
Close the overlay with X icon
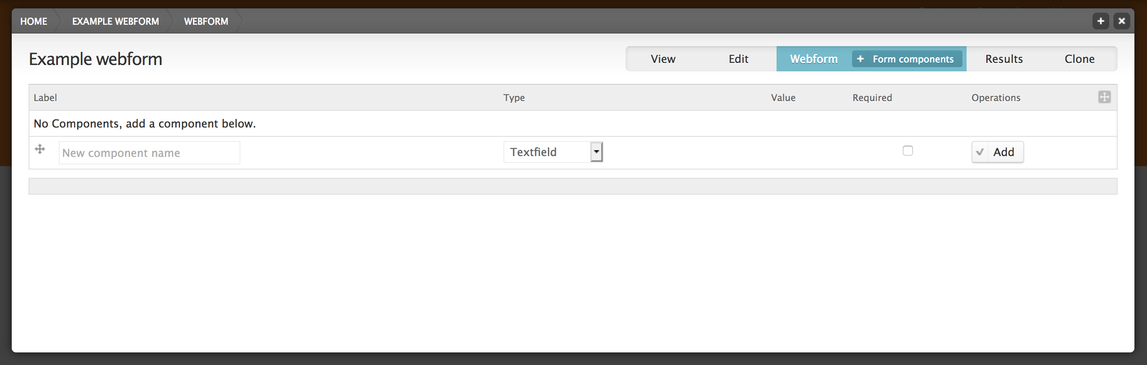[1122, 21]
